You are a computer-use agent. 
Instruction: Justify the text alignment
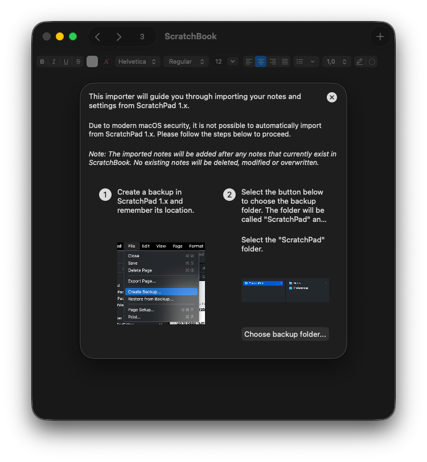click(x=285, y=61)
